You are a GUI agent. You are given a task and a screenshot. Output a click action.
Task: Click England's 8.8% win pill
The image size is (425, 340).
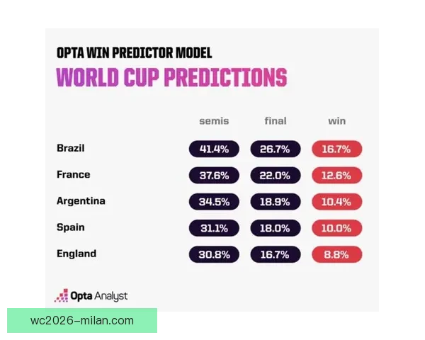pyautogui.click(x=336, y=254)
